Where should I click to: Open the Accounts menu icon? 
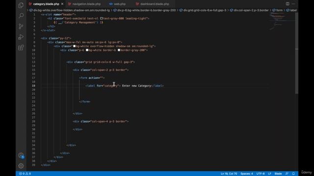pyautogui.click(x=21, y=155)
